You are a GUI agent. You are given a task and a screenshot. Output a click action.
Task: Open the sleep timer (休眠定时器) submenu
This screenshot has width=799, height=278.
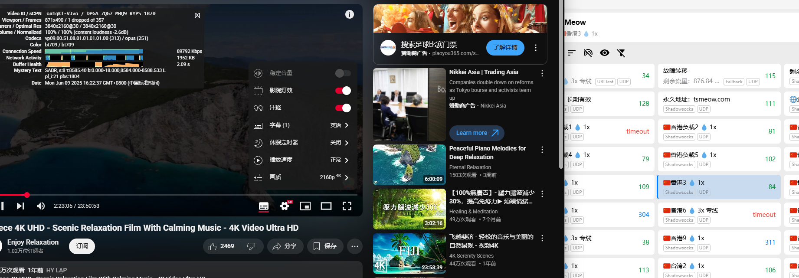click(302, 143)
